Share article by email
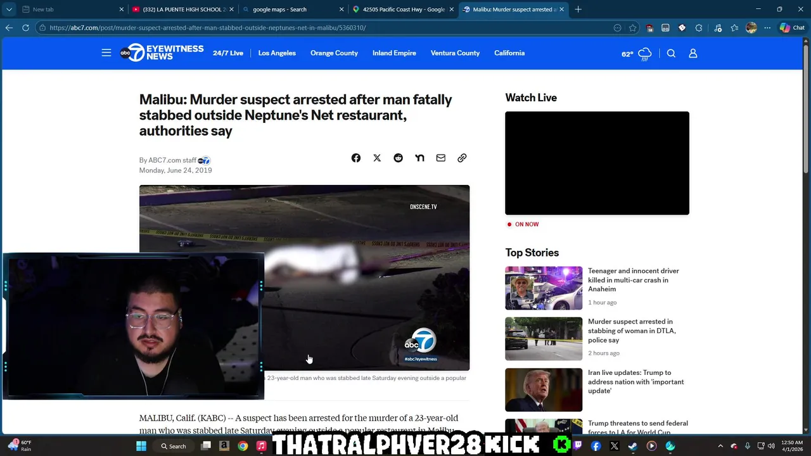The height and width of the screenshot is (456, 811). 441,158
